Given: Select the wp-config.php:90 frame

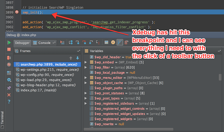Looking at the screenshot, I should tap(47, 75).
